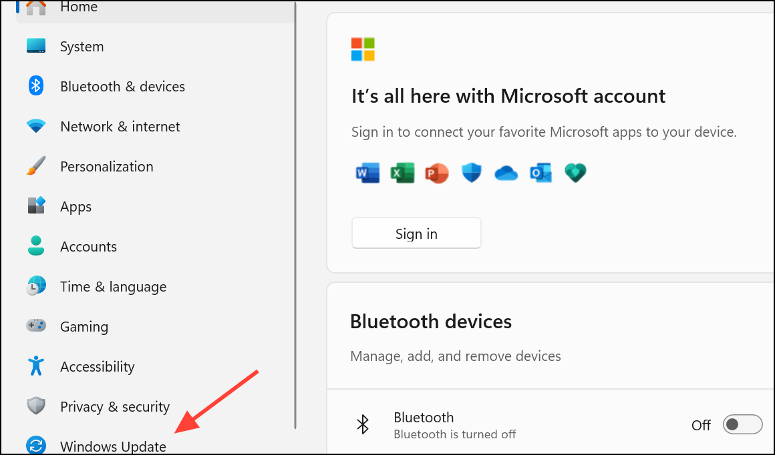Select Personalization in the sidebar
Viewport: 775px width, 455px height.
155,166
